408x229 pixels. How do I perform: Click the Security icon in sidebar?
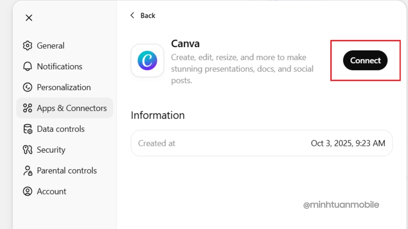pyautogui.click(x=28, y=150)
